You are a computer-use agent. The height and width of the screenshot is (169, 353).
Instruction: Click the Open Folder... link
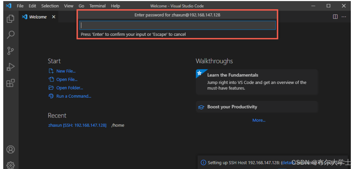pos(70,88)
